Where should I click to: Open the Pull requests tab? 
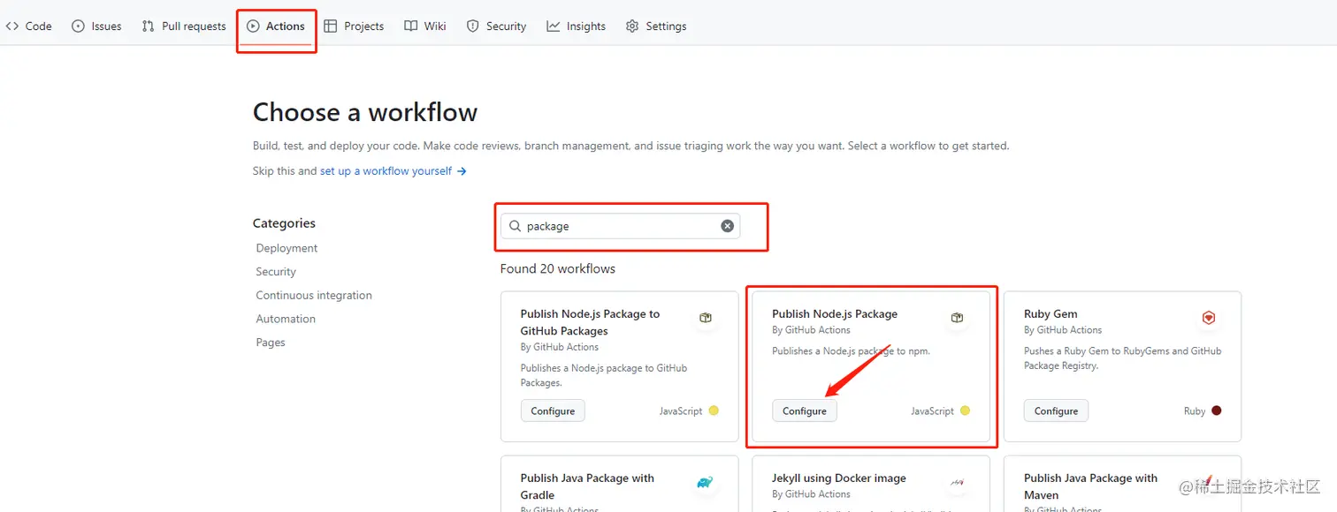[184, 26]
